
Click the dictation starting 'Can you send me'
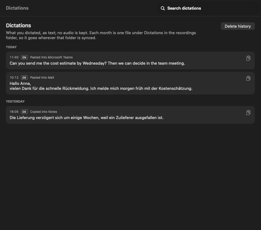pyautogui.click(x=97, y=63)
